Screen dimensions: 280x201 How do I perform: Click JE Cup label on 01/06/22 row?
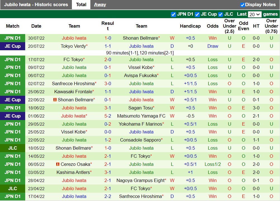point(13,116)
